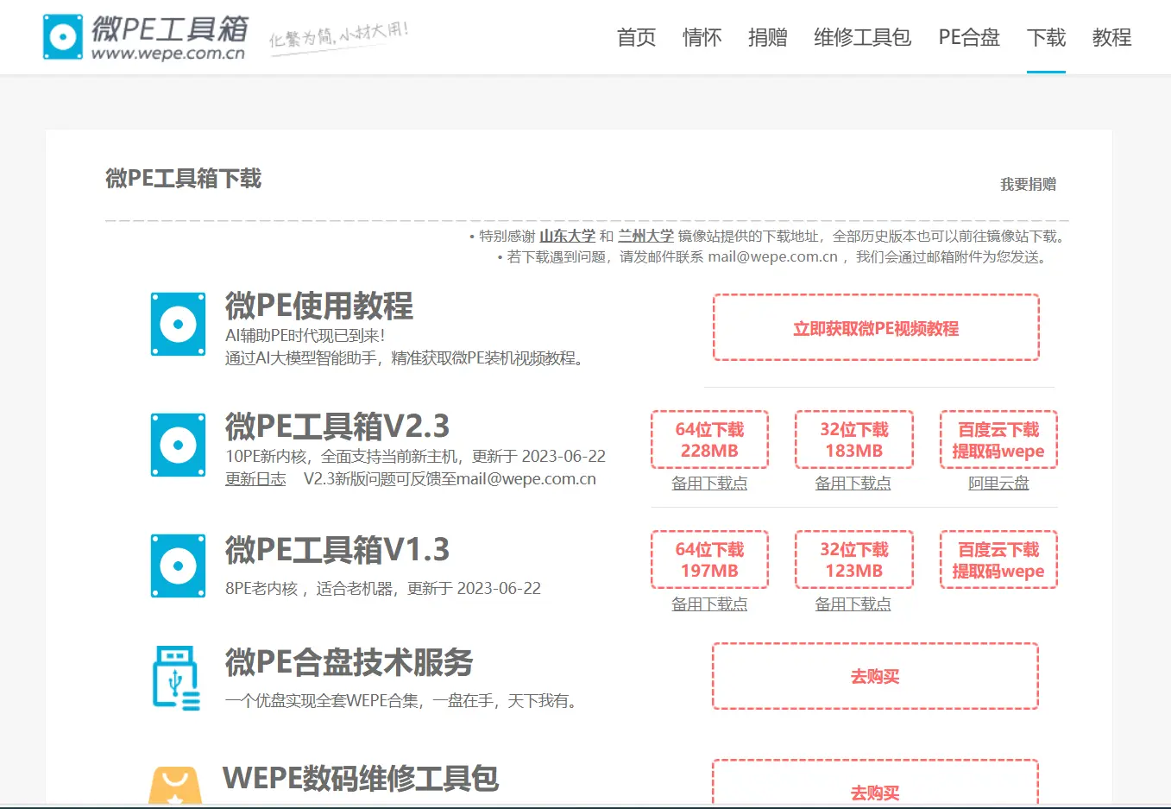Click the 立即获取微PE视频教程 button
The image size is (1171, 809).
pyautogui.click(x=876, y=328)
